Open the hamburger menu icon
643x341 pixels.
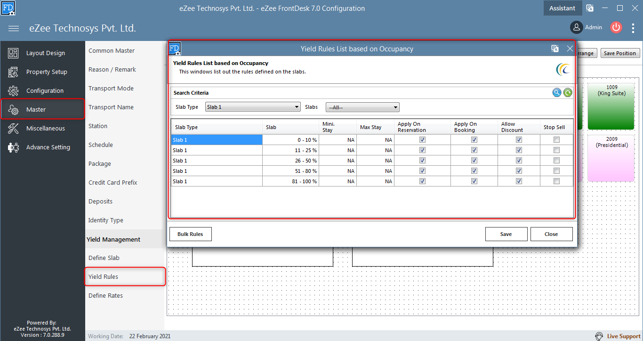[x=14, y=28]
